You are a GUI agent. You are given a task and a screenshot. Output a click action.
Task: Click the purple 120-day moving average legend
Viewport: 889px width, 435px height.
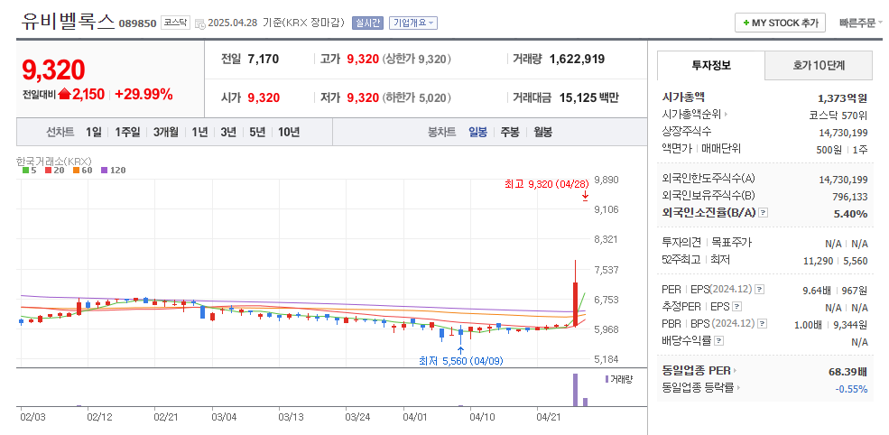(x=114, y=171)
